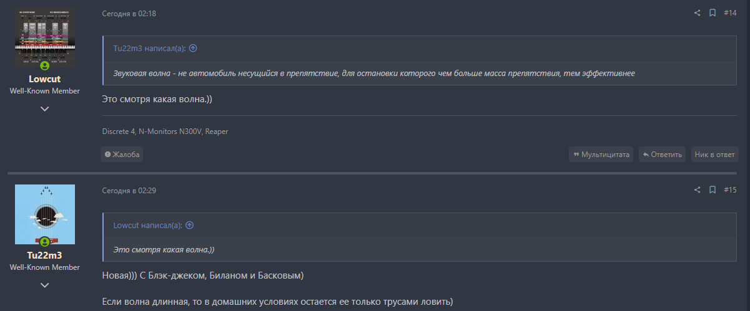
Task: Open Lowcut's profile by username
Action: [x=44, y=79]
